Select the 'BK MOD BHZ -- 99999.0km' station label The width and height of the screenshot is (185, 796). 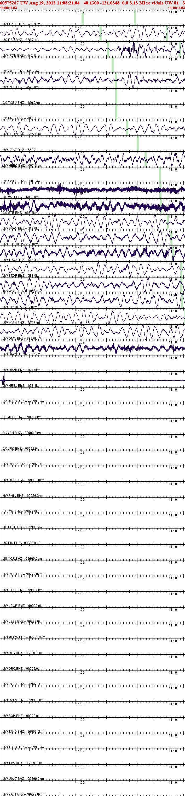22,417
